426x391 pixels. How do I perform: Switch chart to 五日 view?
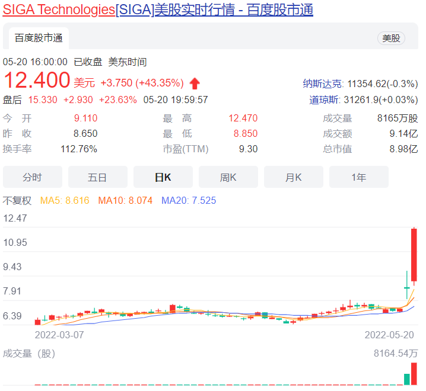point(97,177)
